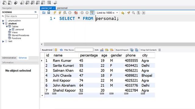195x109 pixels.
Task: Stop the running query icon
Action: (70, 13)
